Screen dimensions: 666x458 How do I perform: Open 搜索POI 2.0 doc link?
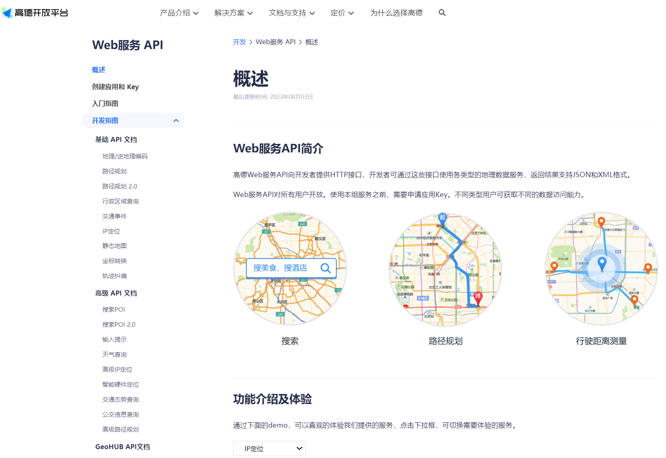click(x=119, y=324)
